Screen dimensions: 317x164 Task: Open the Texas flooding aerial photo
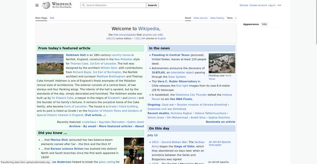click(222, 63)
